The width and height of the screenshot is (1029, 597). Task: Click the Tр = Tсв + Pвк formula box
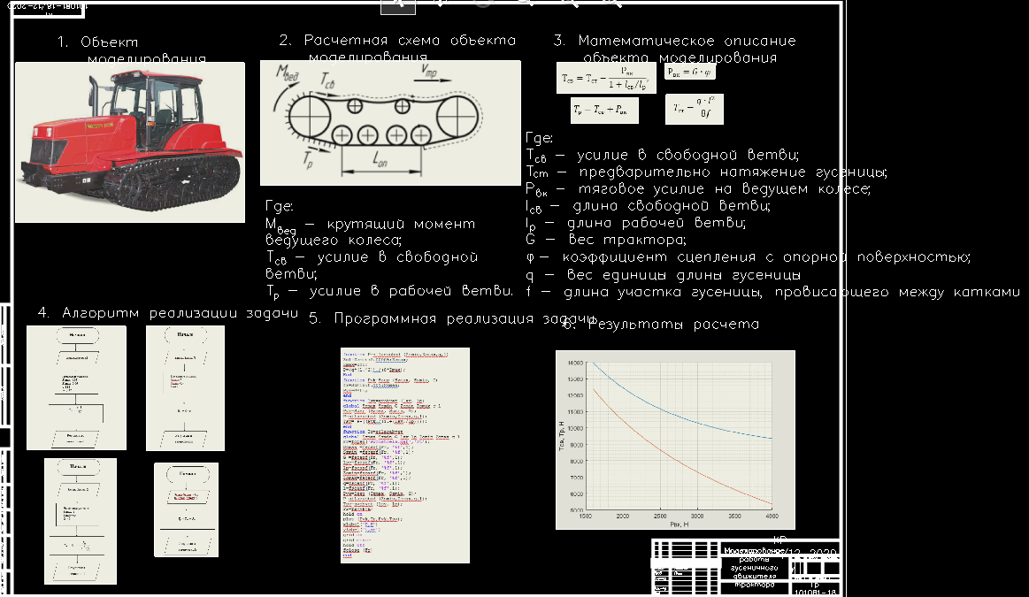[604, 111]
